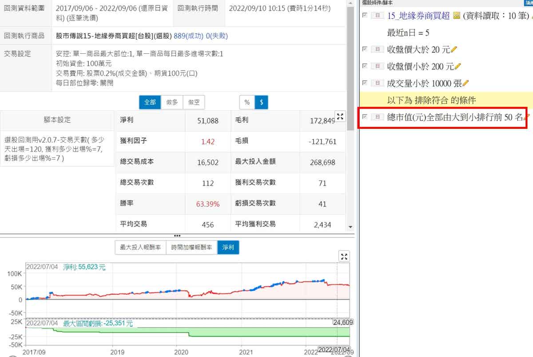The image size is (533, 357).
Task: Expand the statistics table to fullscreen
Action: point(341,117)
